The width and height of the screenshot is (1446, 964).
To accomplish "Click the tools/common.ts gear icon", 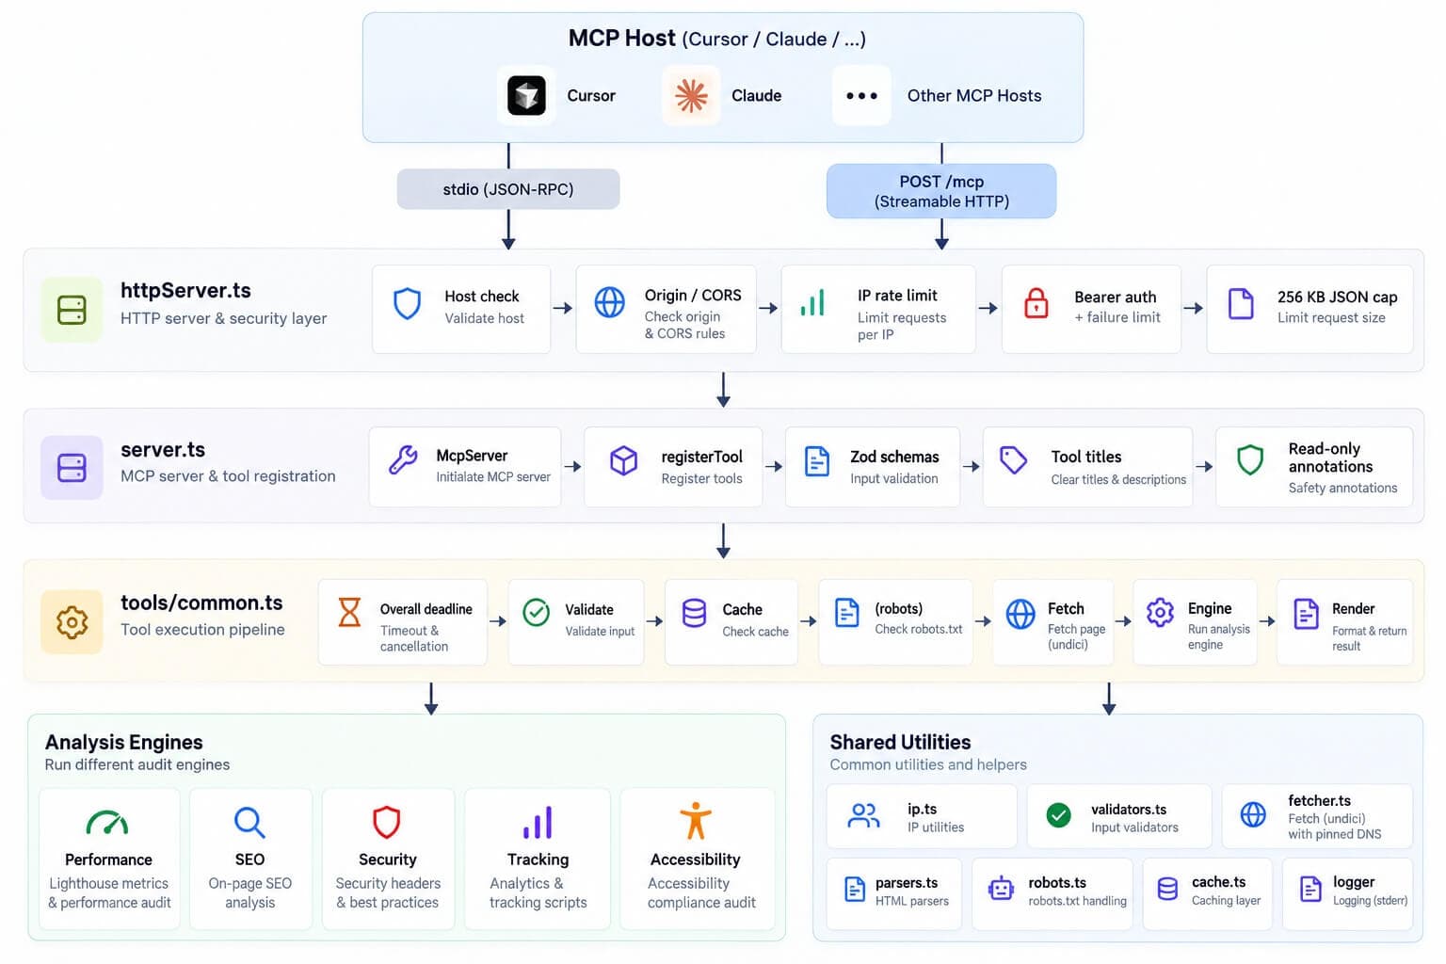I will 72,621.
